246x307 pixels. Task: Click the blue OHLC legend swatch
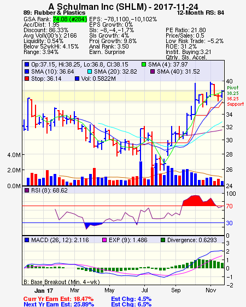click(27, 64)
